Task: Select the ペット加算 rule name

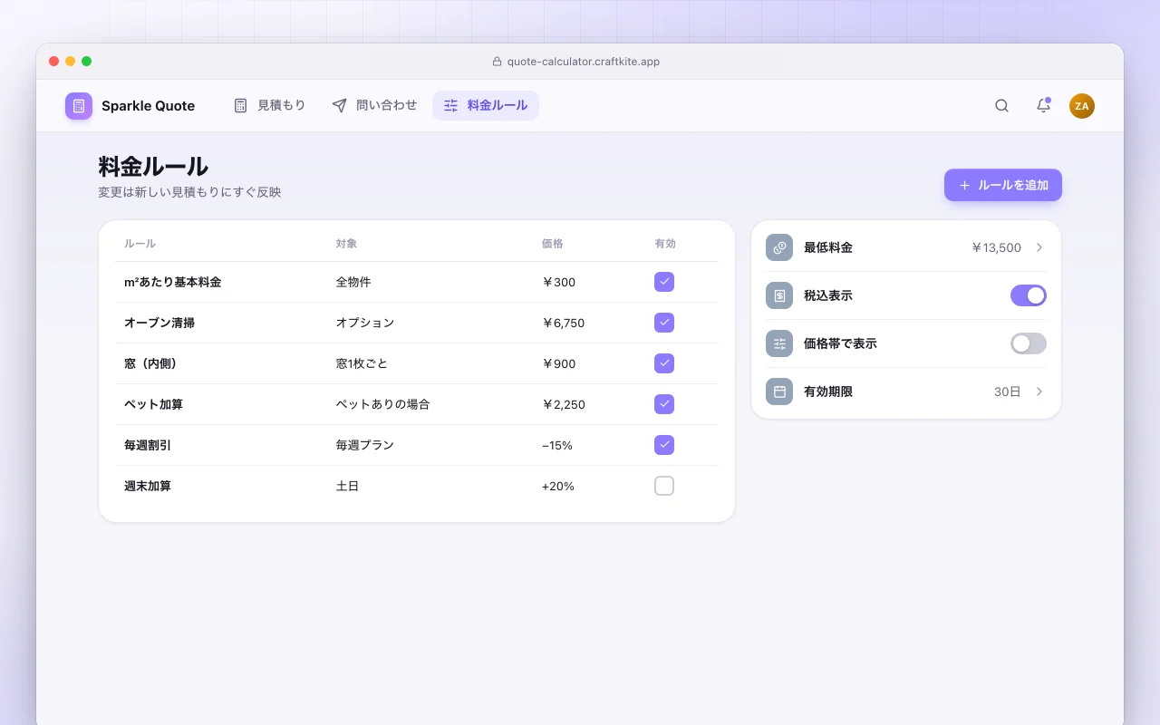Action: (153, 404)
